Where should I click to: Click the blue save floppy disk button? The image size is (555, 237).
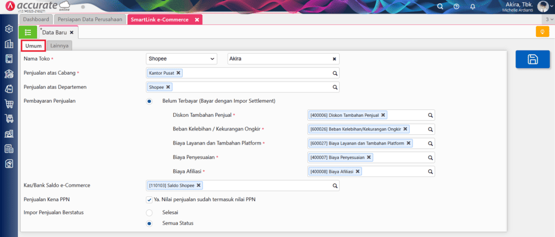coord(532,60)
